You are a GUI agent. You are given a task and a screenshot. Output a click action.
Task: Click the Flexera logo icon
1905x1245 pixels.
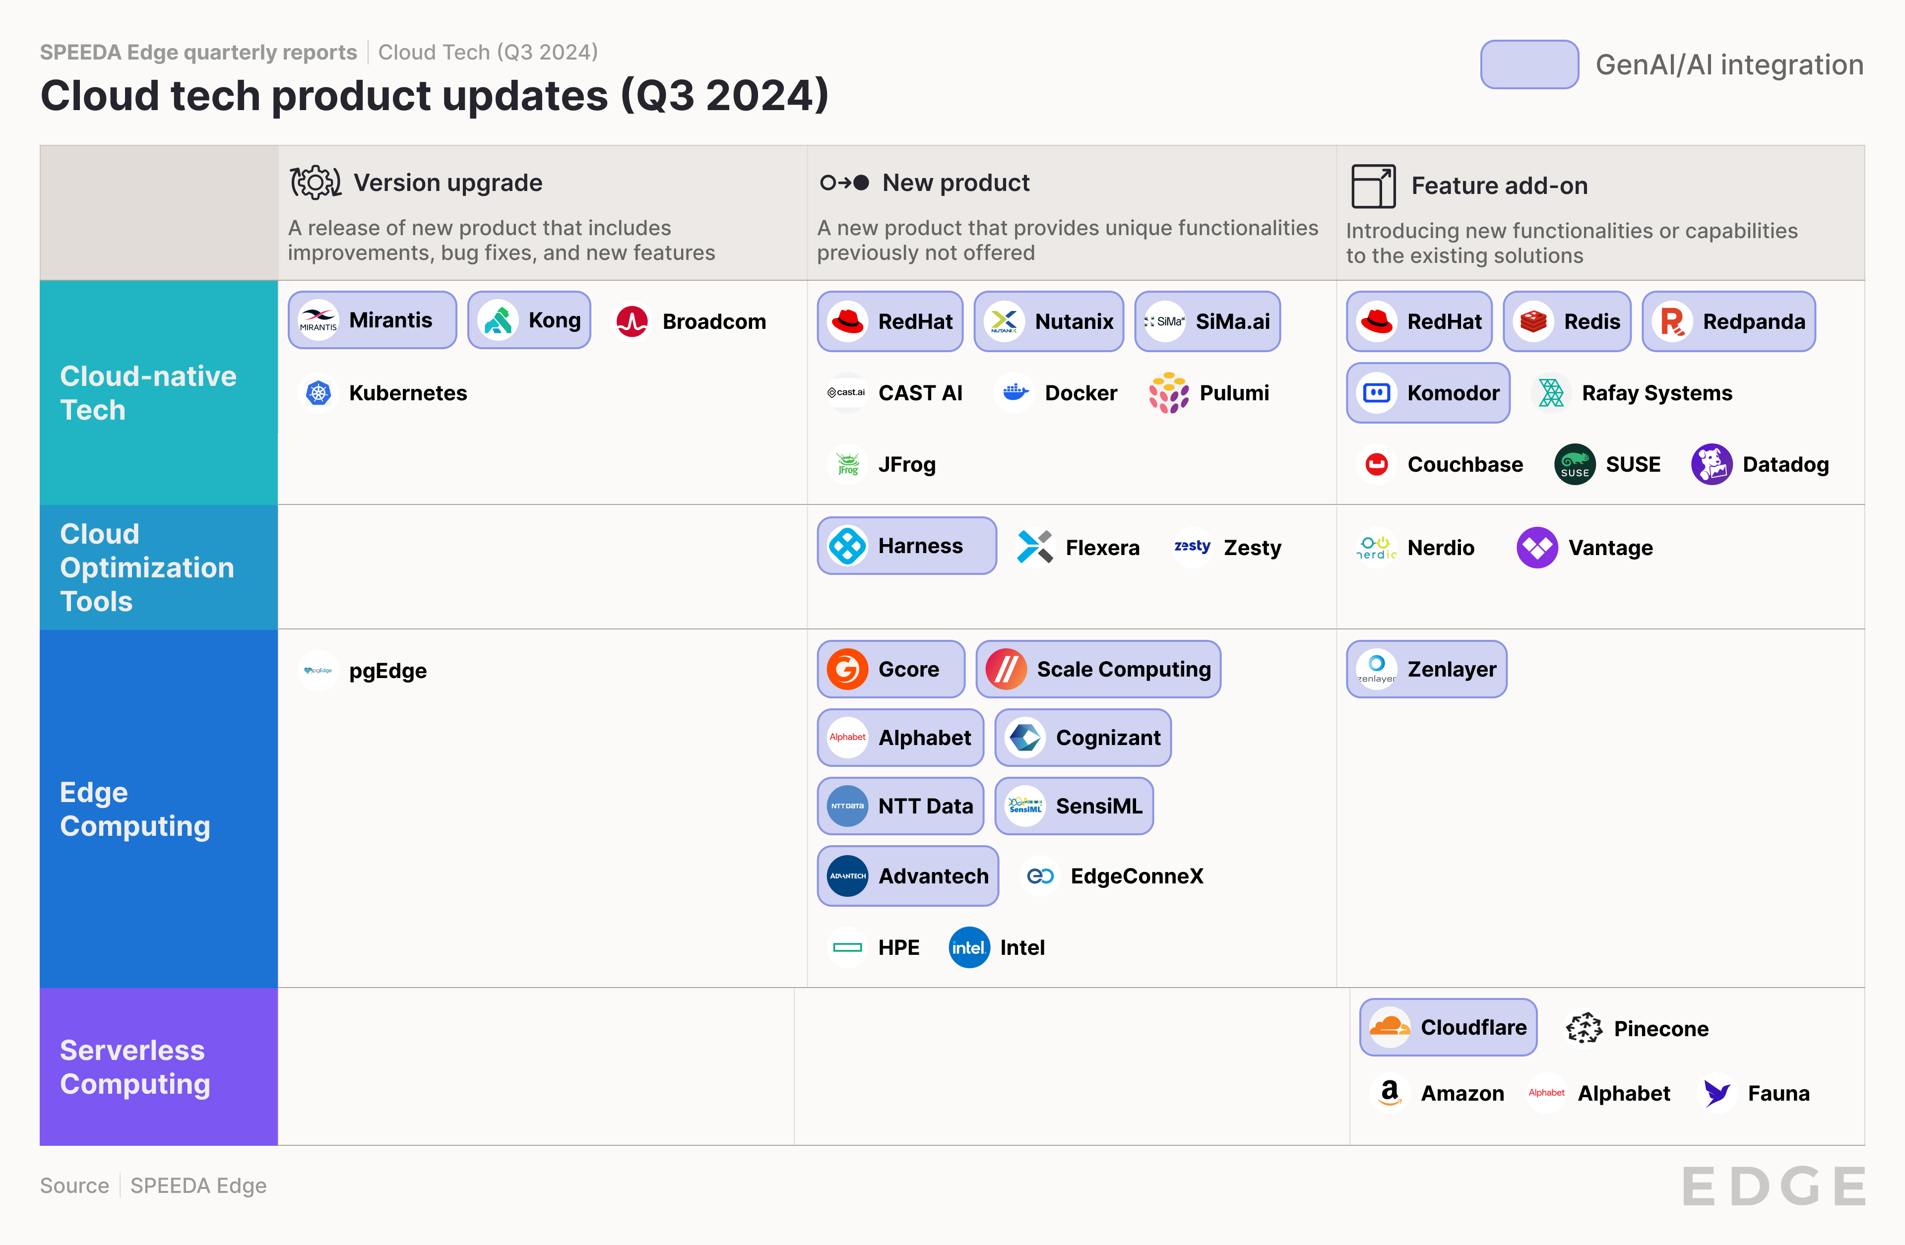[x=1035, y=547]
